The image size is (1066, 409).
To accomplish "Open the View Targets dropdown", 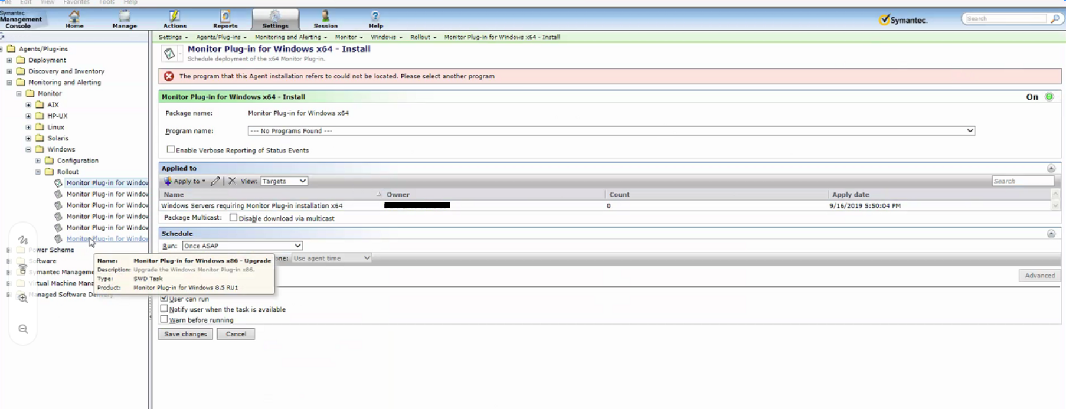I will click(284, 181).
